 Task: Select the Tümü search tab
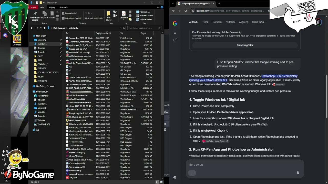coord(205,22)
